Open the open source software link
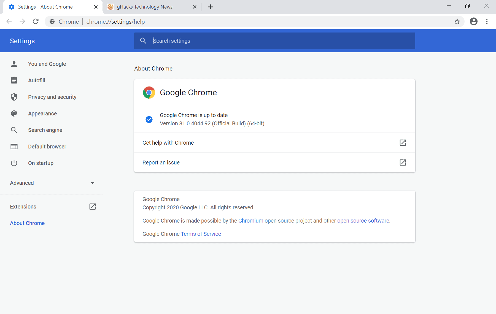Image resolution: width=496 pixels, height=314 pixels. pyautogui.click(x=363, y=221)
